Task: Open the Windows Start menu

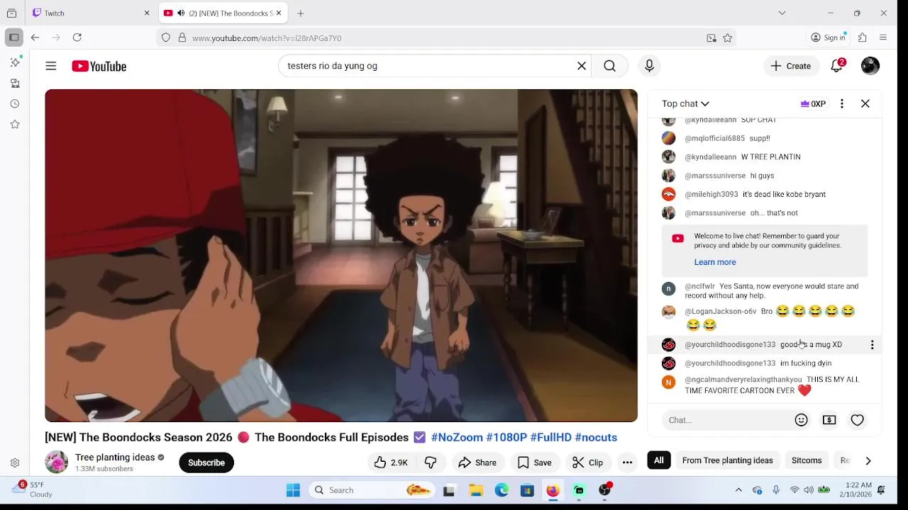Action: point(293,490)
